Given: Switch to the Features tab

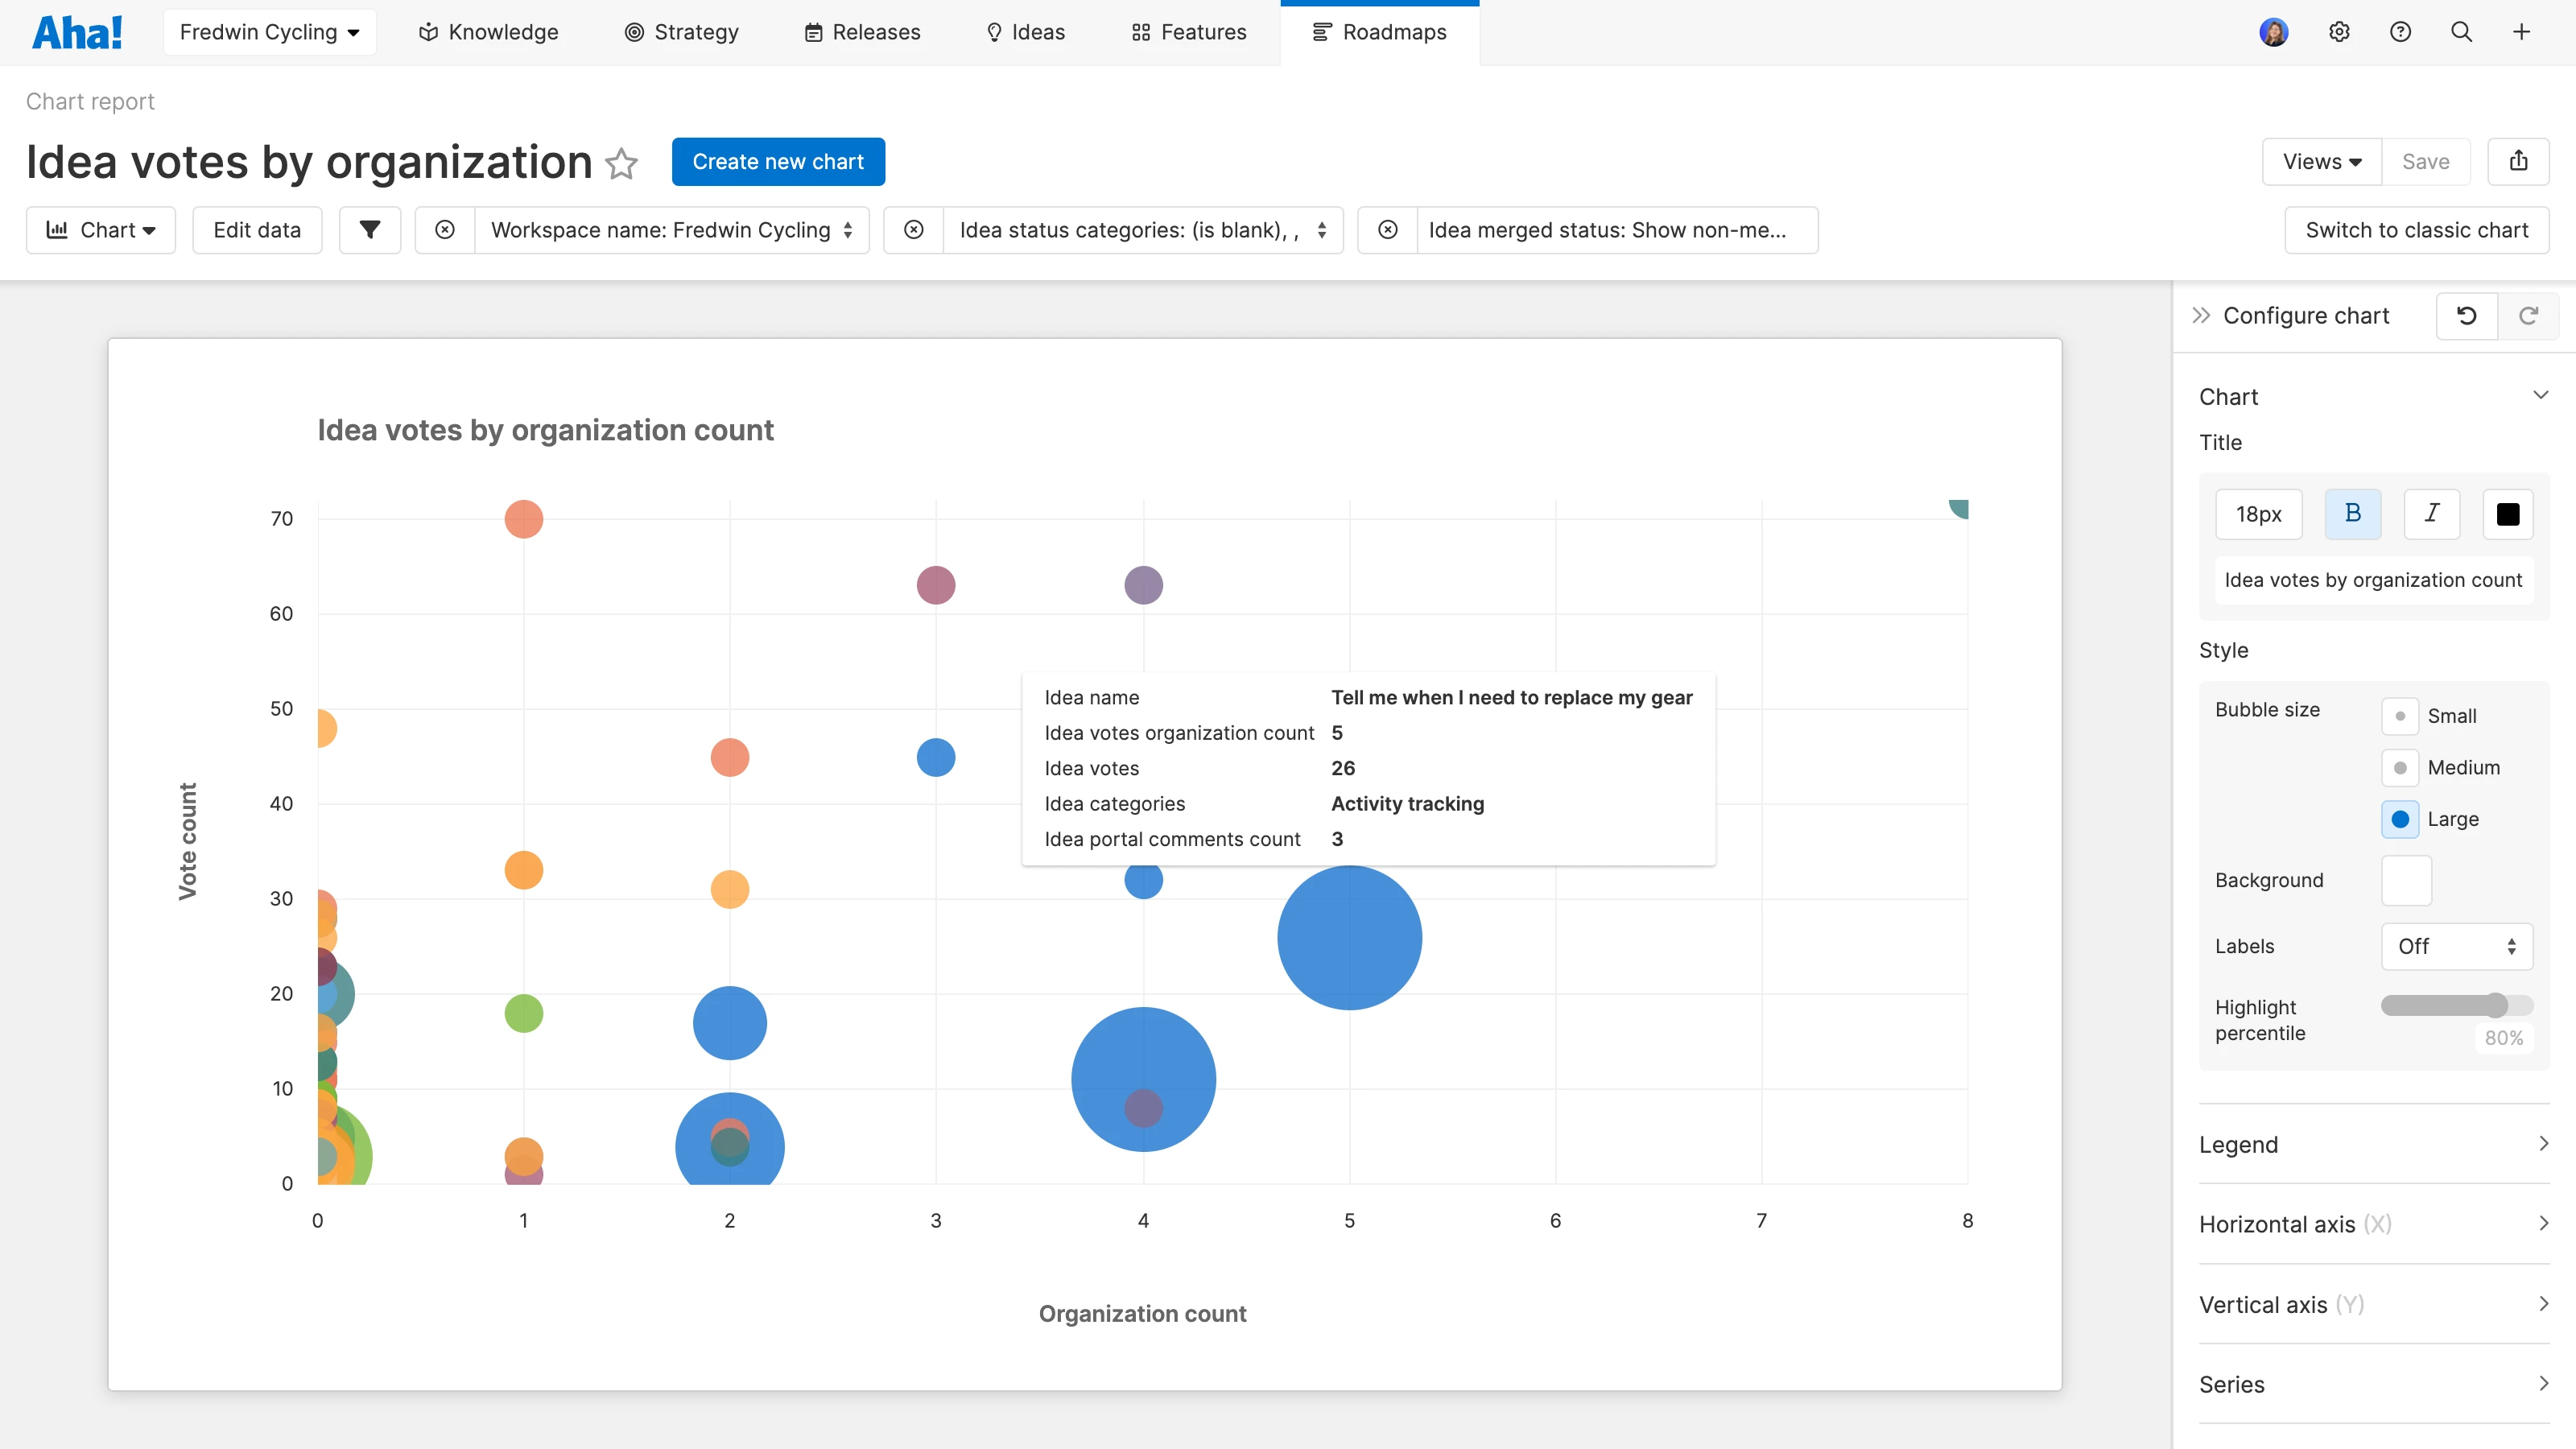Looking at the screenshot, I should tap(1188, 32).
